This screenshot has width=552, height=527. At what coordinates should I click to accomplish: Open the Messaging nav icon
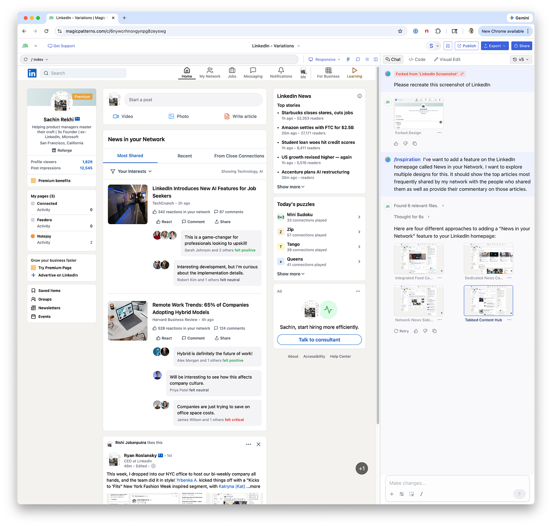tap(253, 73)
